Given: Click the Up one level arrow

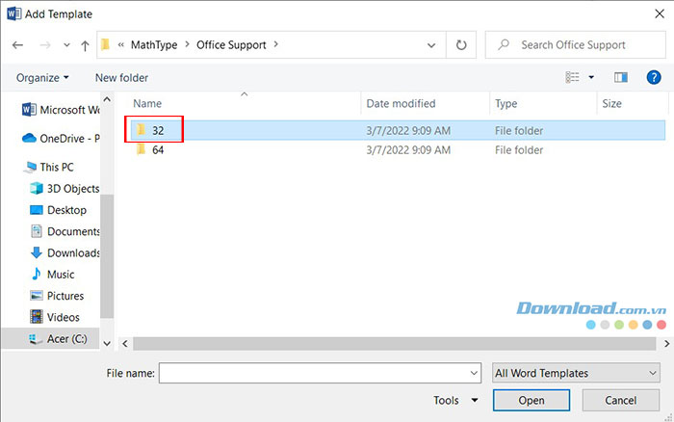Looking at the screenshot, I should 86,45.
